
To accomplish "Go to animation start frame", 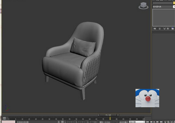I will tap(148, 122).
